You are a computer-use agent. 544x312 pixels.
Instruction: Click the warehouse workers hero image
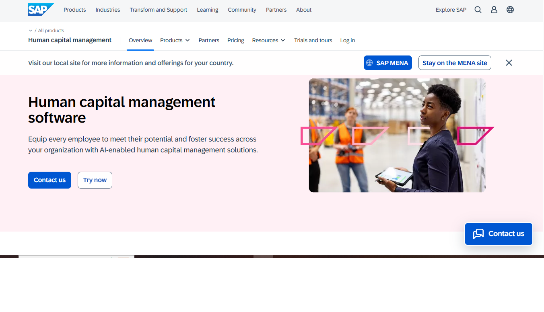tap(397, 135)
